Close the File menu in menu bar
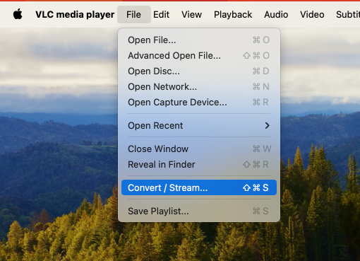360x261 pixels. tap(134, 15)
